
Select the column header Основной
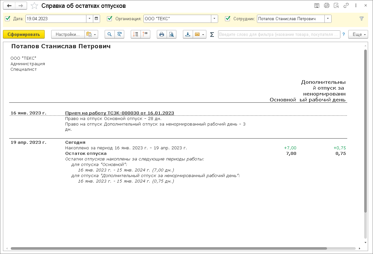283,100
